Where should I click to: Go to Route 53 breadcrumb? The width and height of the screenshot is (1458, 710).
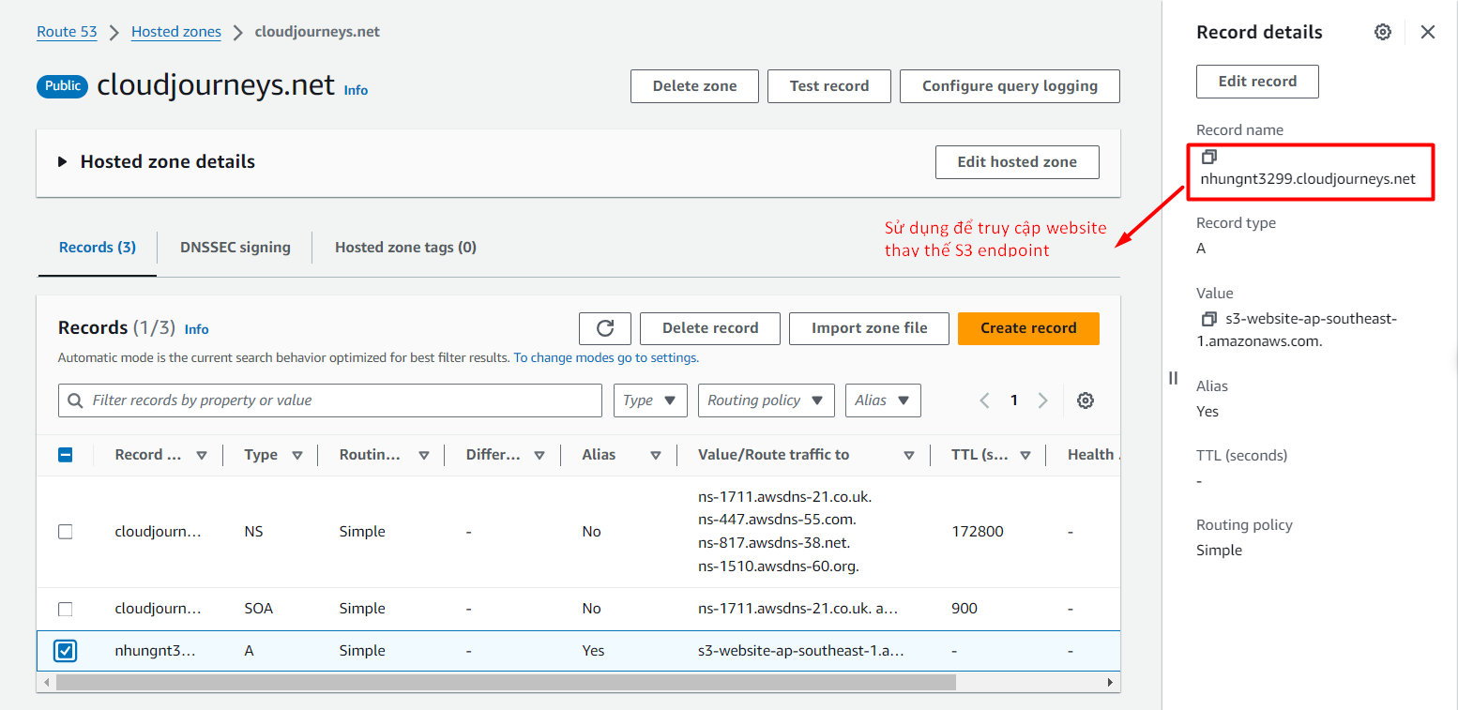click(67, 32)
